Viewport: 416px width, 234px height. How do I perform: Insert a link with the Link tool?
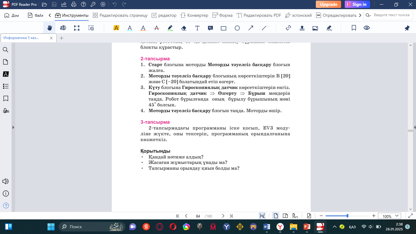coord(288,28)
